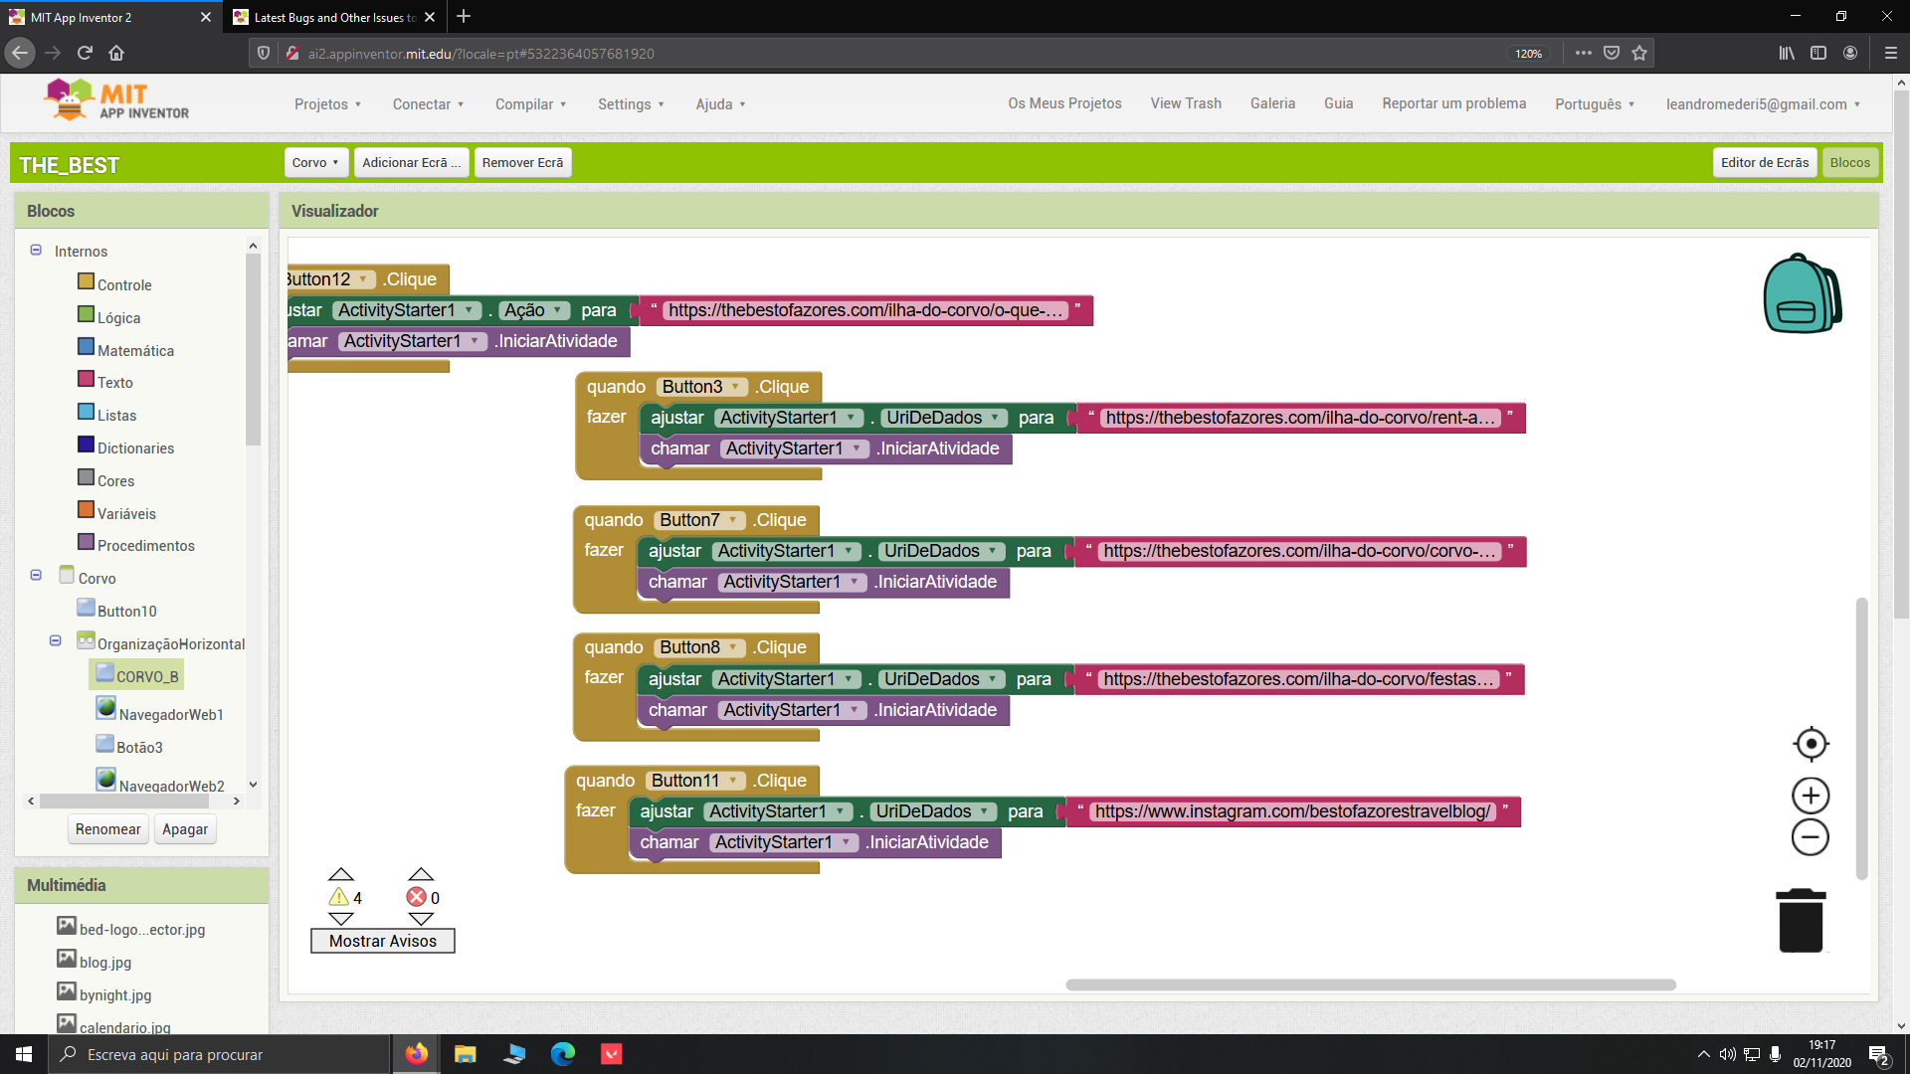Click the Mostrar Avisos button

click(x=382, y=941)
